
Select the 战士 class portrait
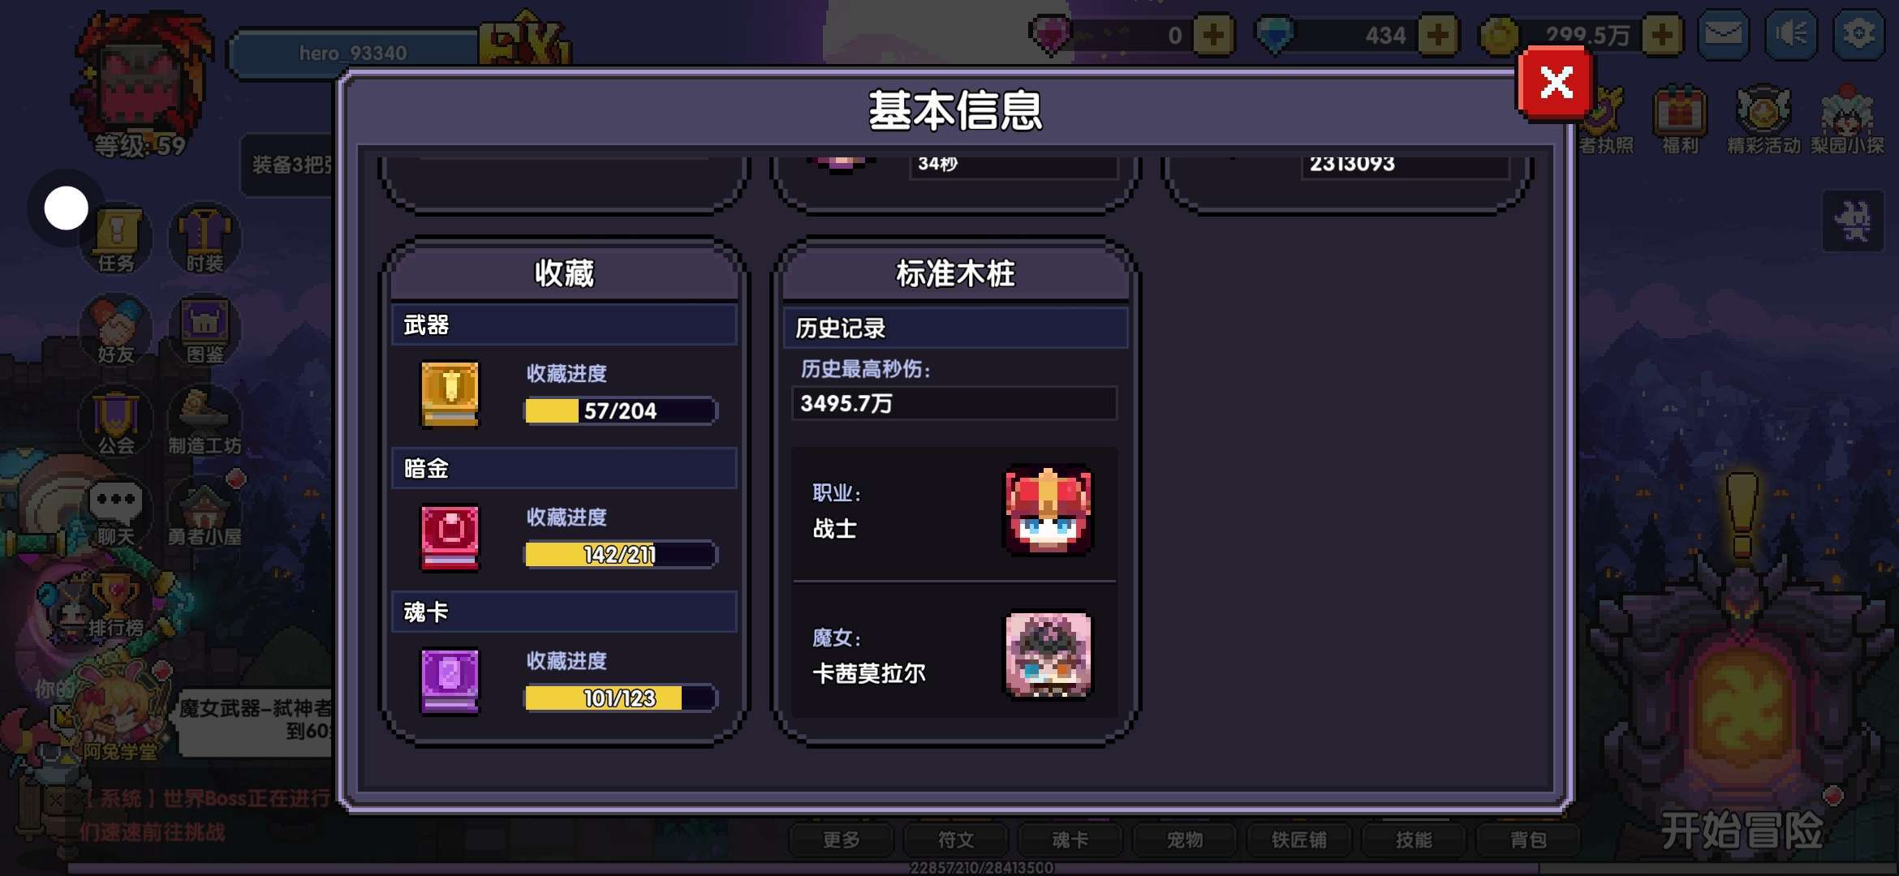pyautogui.click(x=1049, y=510)
